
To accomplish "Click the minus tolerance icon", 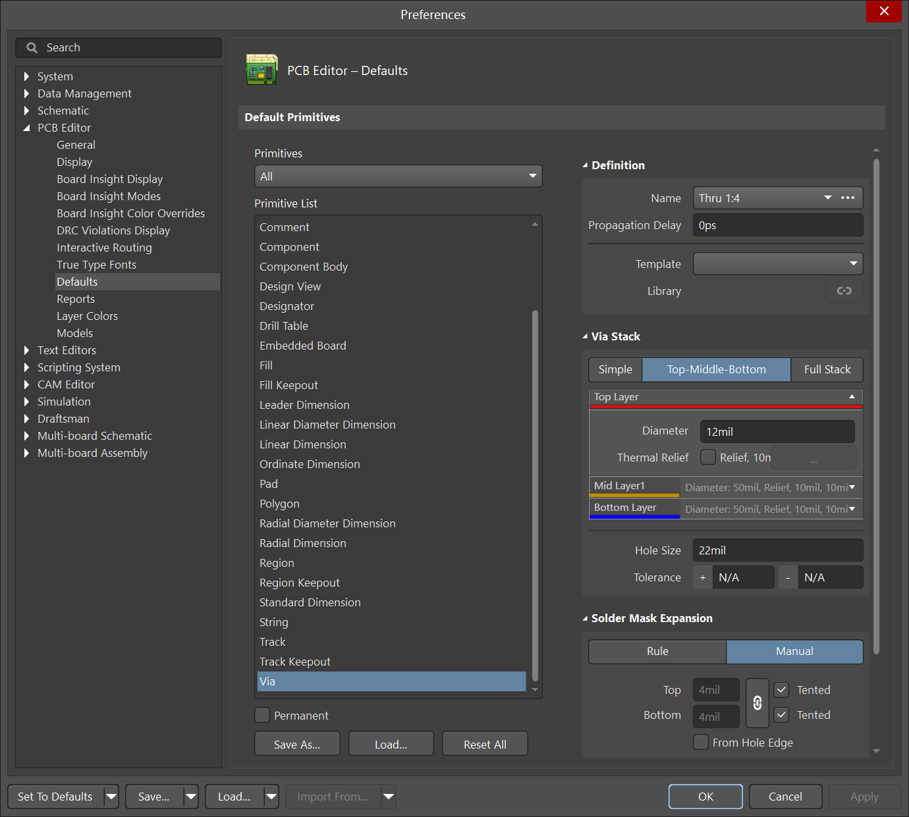I will pyautogui.click(x=788, y=577).
